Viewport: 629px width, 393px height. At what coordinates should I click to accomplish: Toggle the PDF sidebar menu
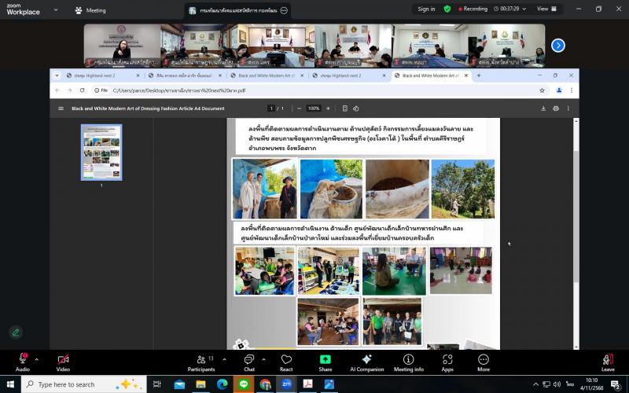pyautogui.click(x=61, y=108)
